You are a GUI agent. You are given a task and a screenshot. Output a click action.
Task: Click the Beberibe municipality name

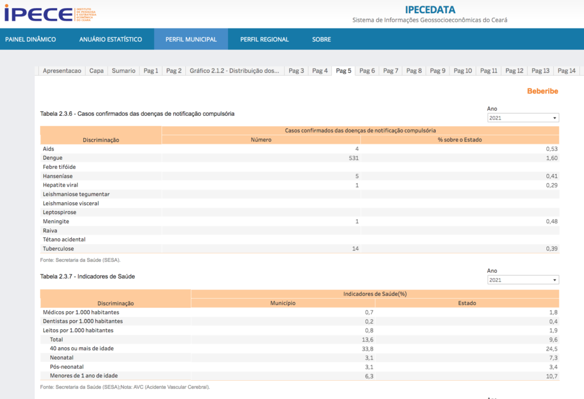click(542, 91)
